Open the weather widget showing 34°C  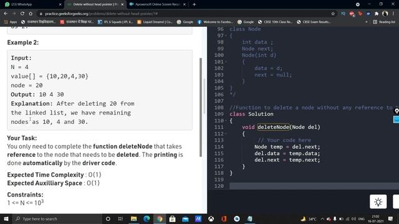coord(309,218)
